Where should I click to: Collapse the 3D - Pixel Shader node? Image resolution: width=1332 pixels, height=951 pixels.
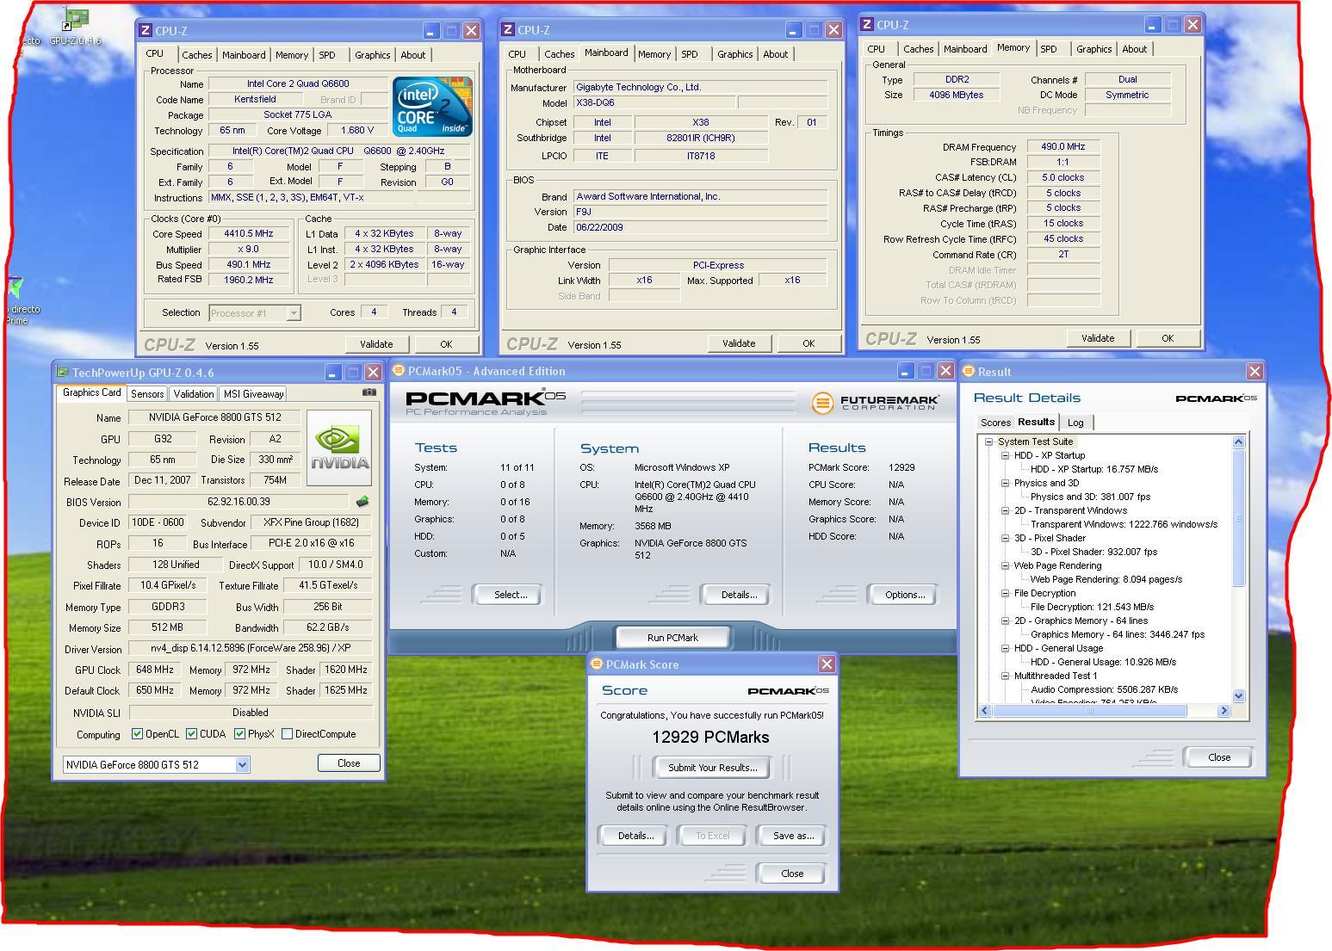(1005, 538)
